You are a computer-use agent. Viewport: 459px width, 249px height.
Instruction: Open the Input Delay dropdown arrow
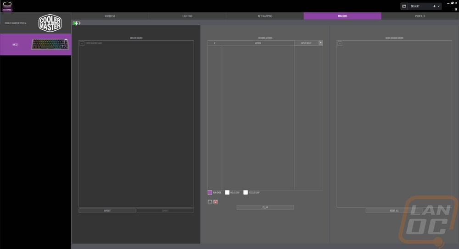320,43
